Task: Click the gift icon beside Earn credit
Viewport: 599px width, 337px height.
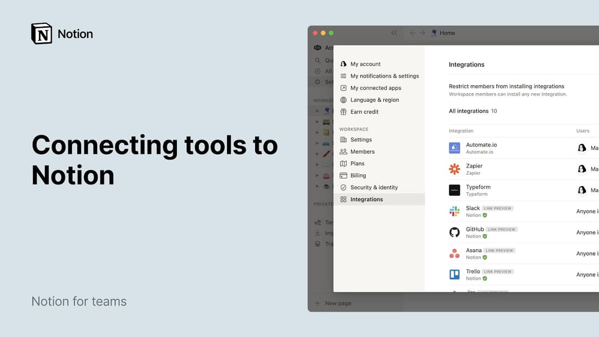Action: click(343, 111)
